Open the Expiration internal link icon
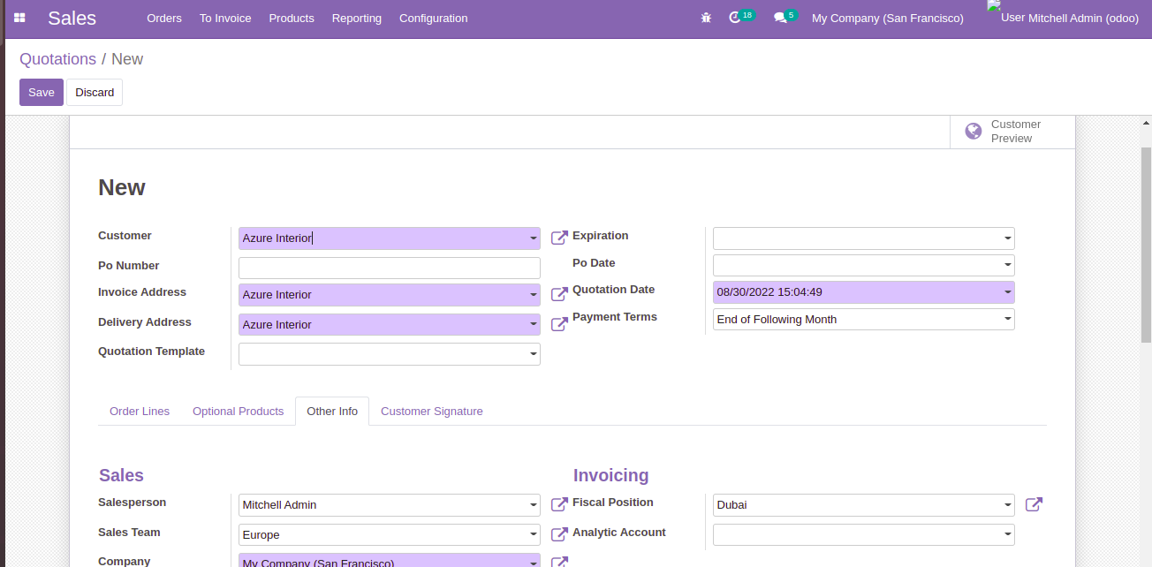Screen dimensions: 1152x567 [x=558, y=237]
